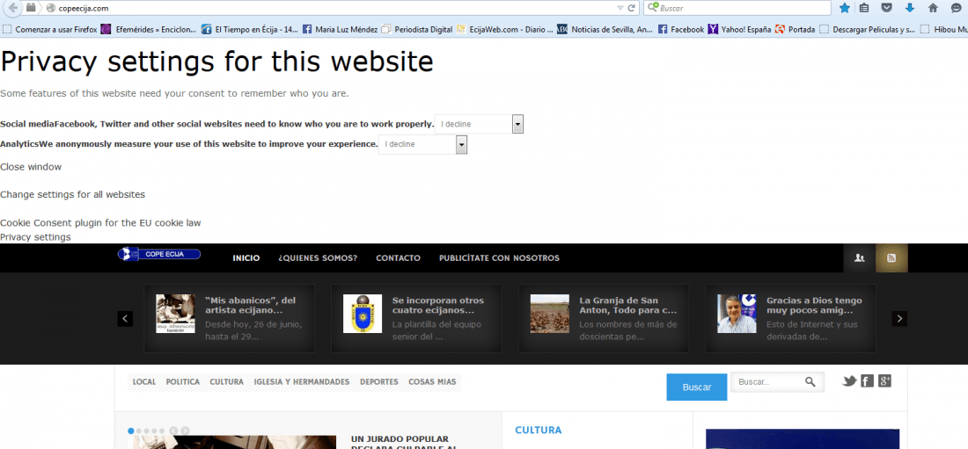Viewport: 968px width, 449px height.
Task: Open the CULTURA category tab
Action: 226,382
